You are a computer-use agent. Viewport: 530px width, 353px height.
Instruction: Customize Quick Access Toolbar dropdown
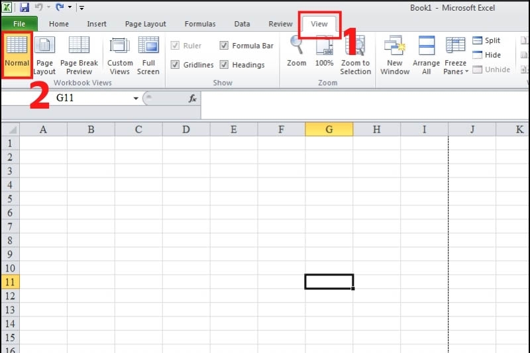(81, 7)
